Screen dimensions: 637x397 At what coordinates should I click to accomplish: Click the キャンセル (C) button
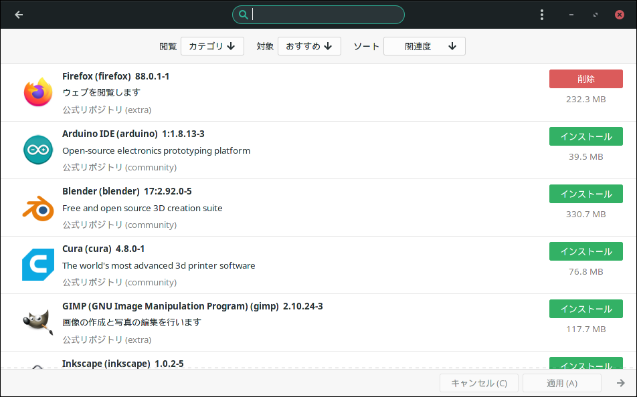click(x=479, y=383)
